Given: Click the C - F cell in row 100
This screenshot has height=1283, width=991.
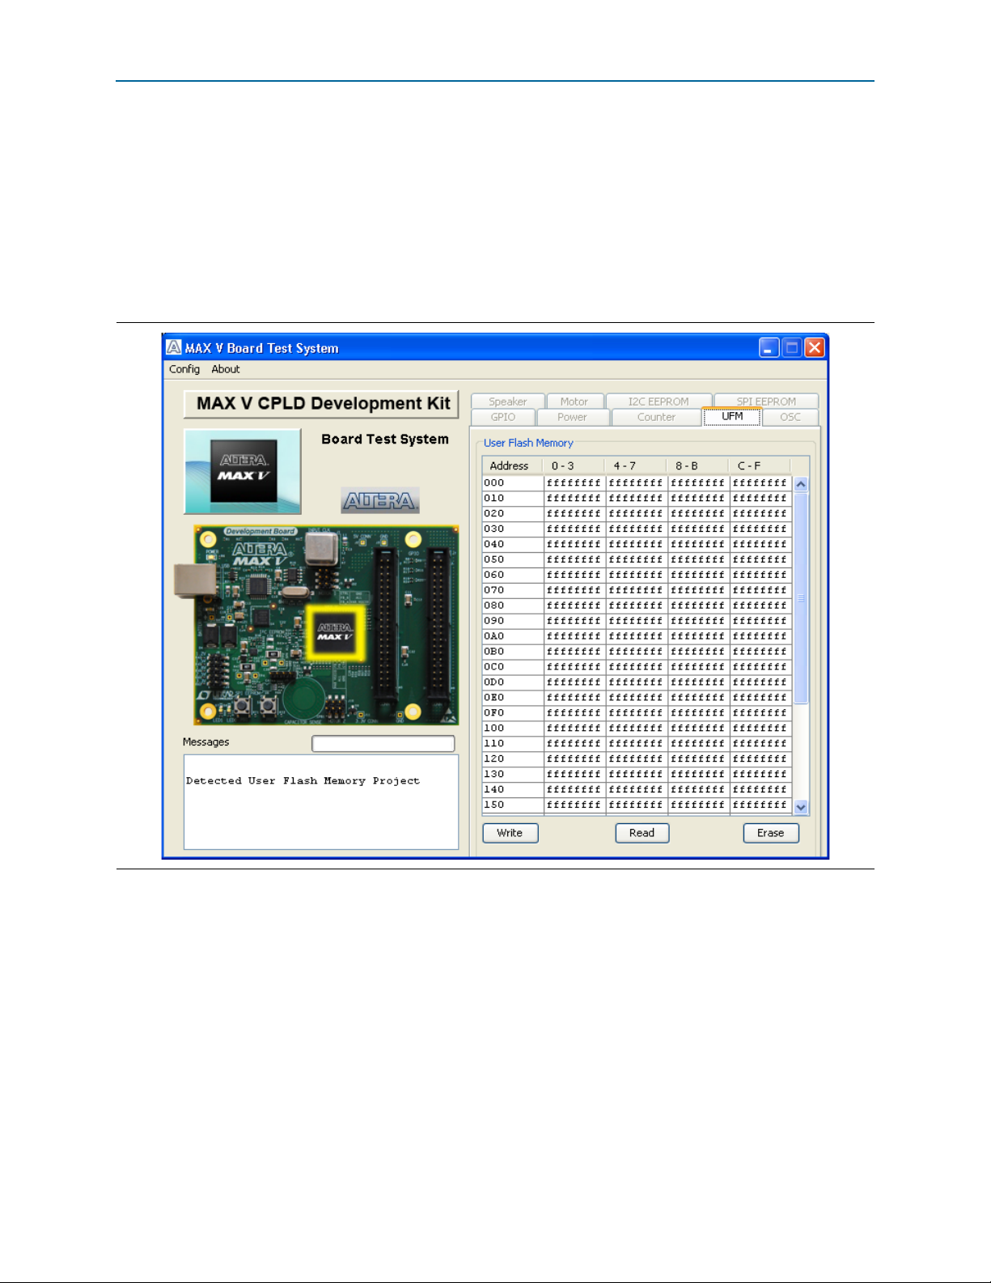Looking at the screenshot, I should (x=760, y=729).
